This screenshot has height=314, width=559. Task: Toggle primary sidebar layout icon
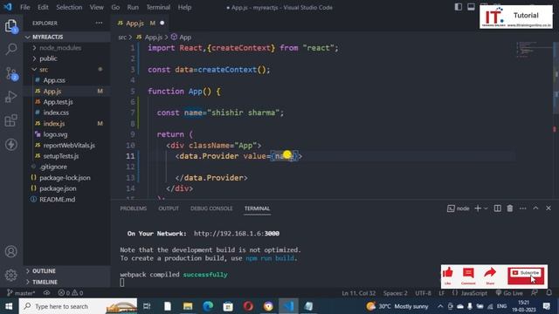click(458, 7)
